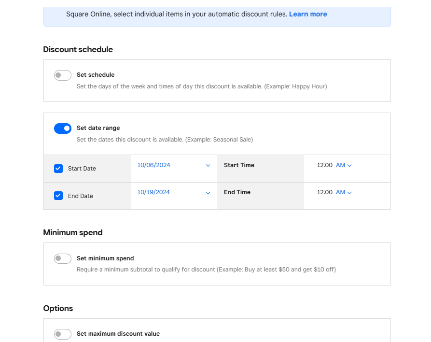The height and width of the screenshot is (342, 431).
Task: Uncheck the Start Date checkbox
Action: click(58, 169)
